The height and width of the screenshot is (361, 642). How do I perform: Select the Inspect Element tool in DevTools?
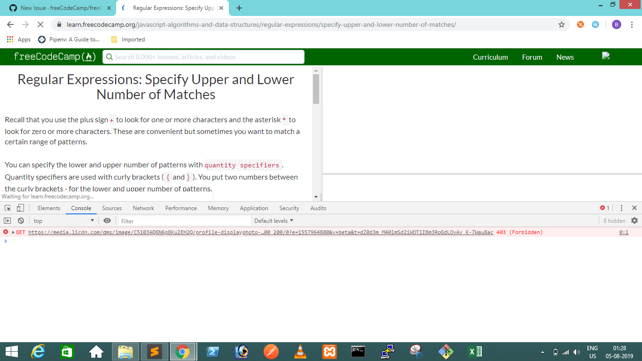click(7, 208)
